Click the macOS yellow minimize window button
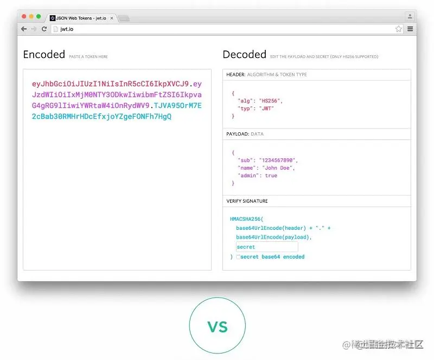 [x=31, y=16]
